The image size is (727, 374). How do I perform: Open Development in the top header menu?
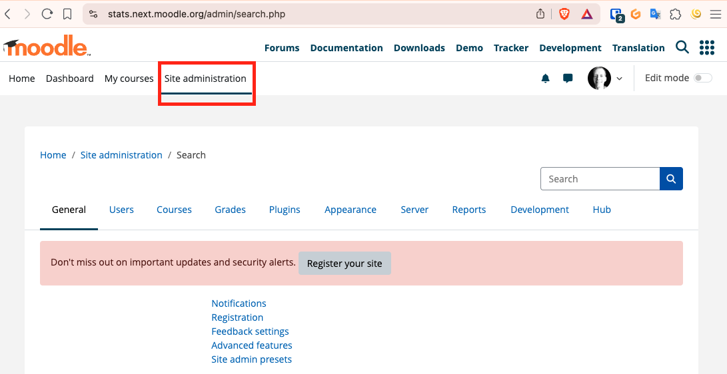(x=570, y=48)
